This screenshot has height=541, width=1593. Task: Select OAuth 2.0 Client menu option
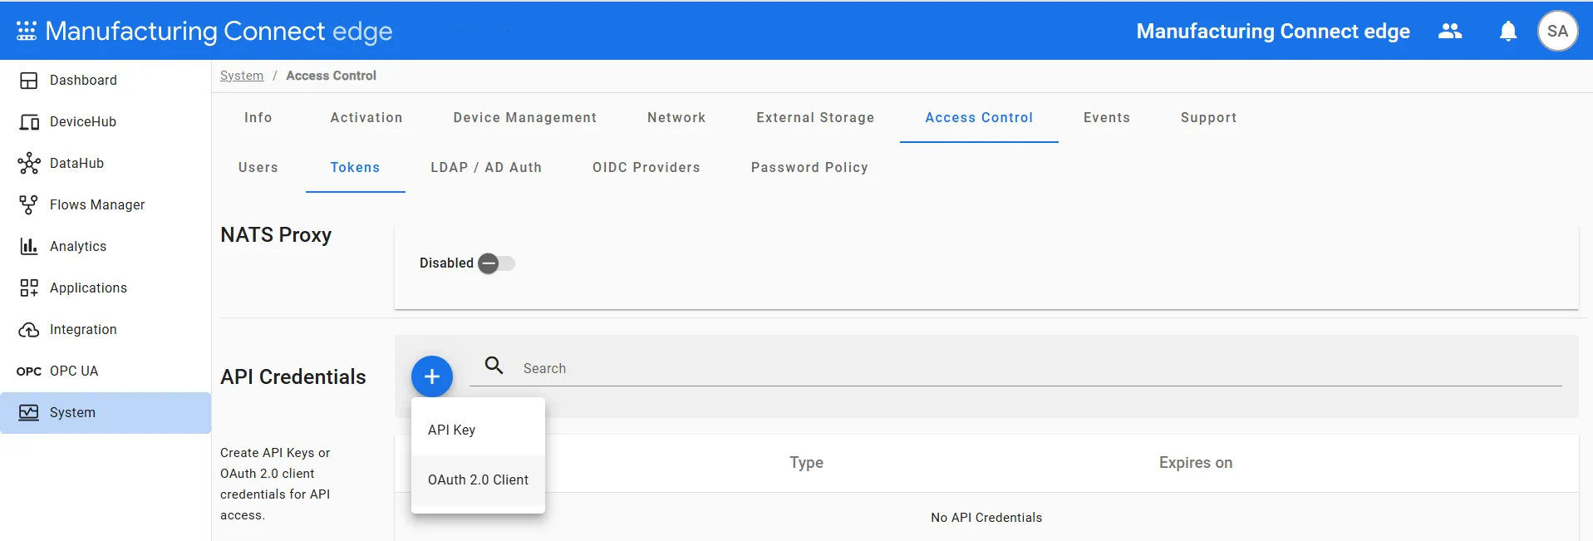click(478, 480)
